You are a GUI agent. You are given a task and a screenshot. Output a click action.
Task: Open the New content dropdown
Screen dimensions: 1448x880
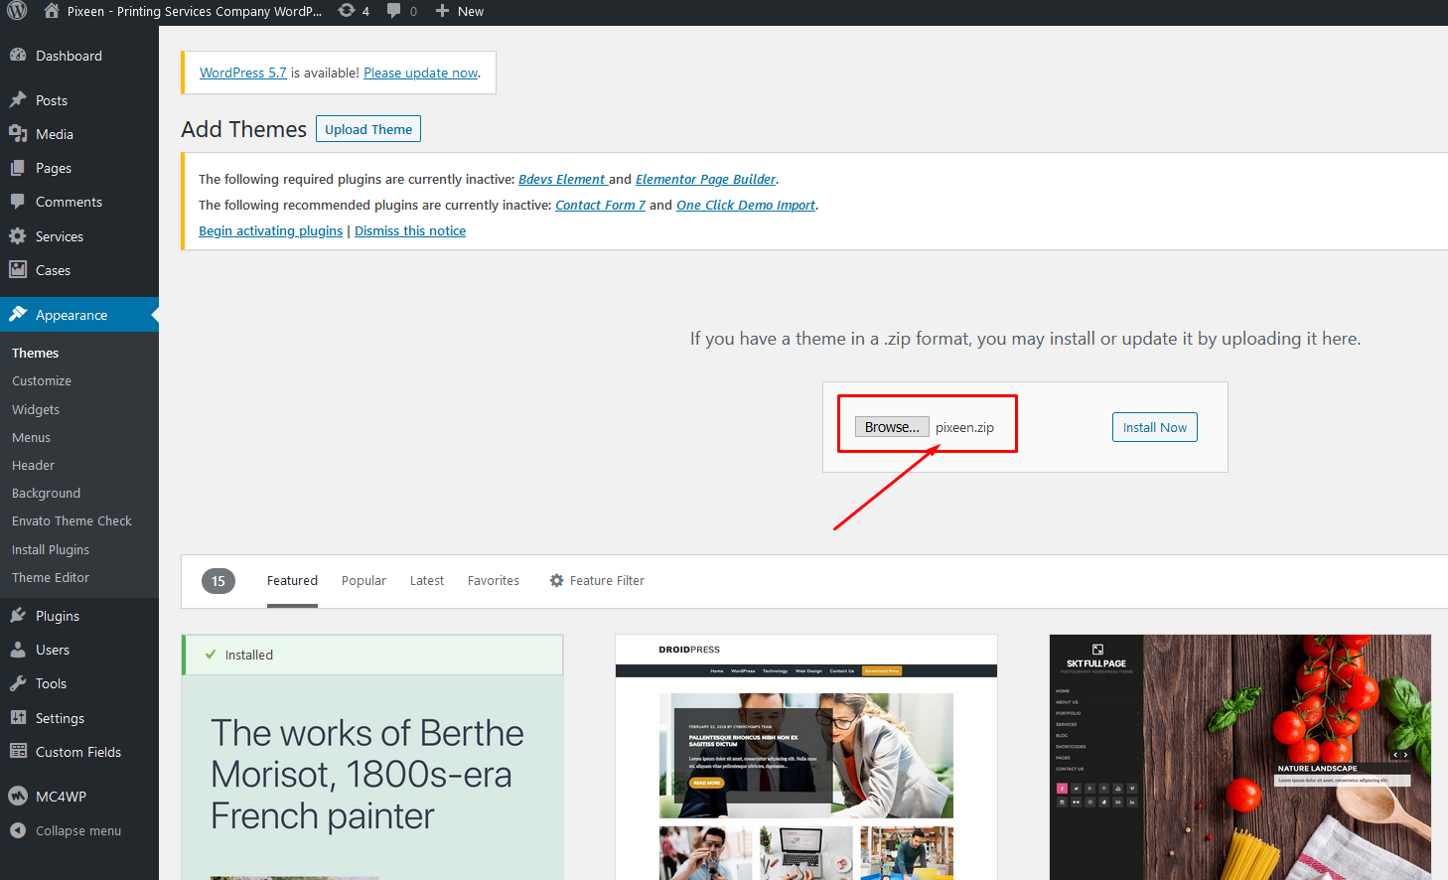coord(460,11)
